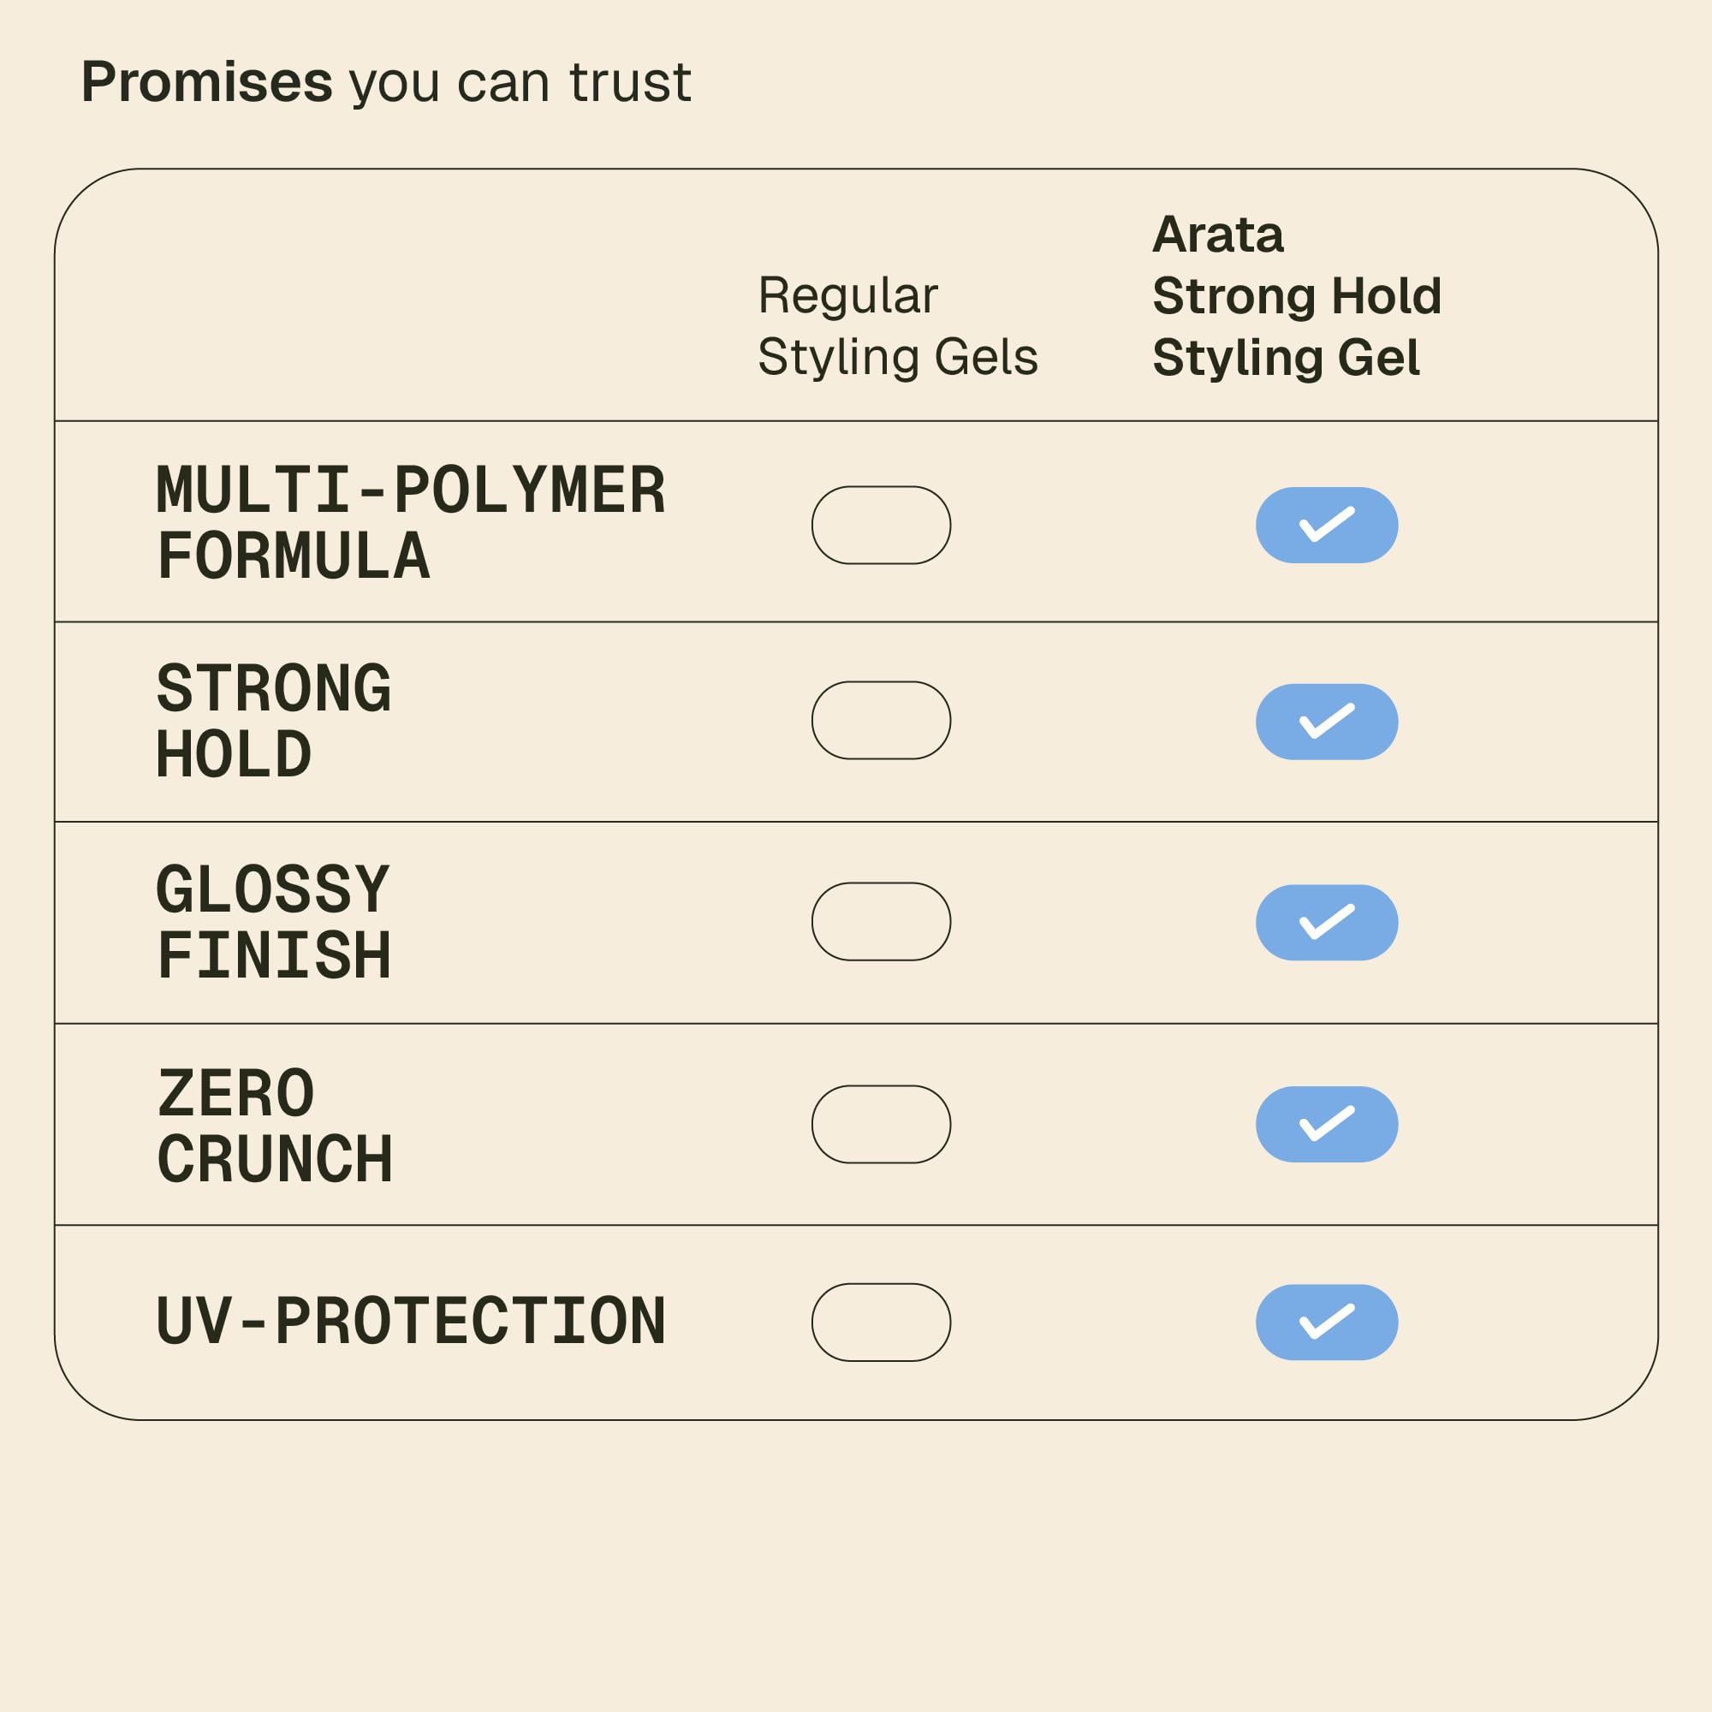Click bold 'Styling Gel' text in header
The image size is (1712, 1712).
coord(1286,357)
